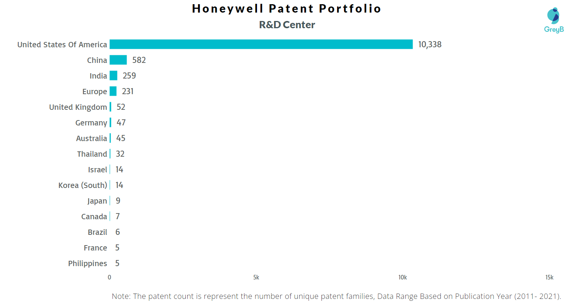Viewport: 572px width, 305px height.
Task: Click the Germany axis label
Action: click(91, 123)
